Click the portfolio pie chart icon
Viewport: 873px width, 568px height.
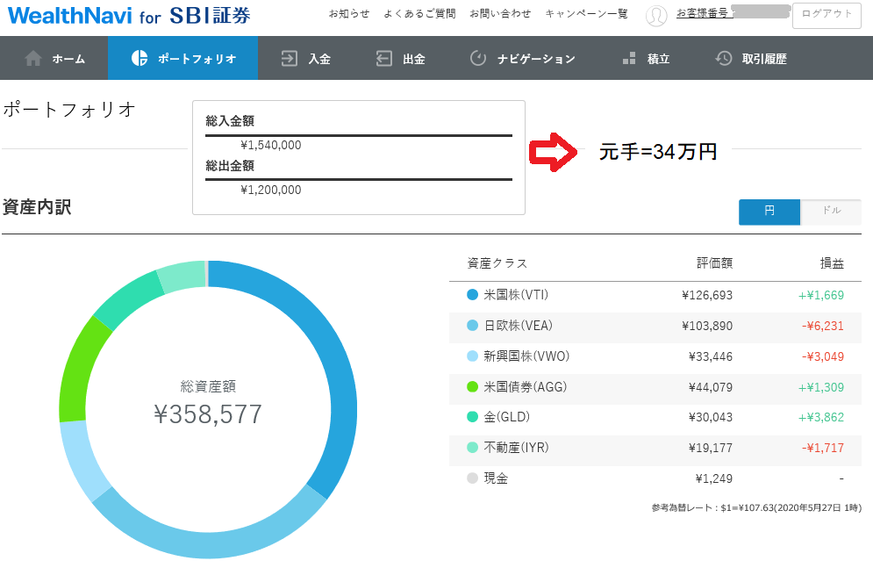click(x=140, y=58)
